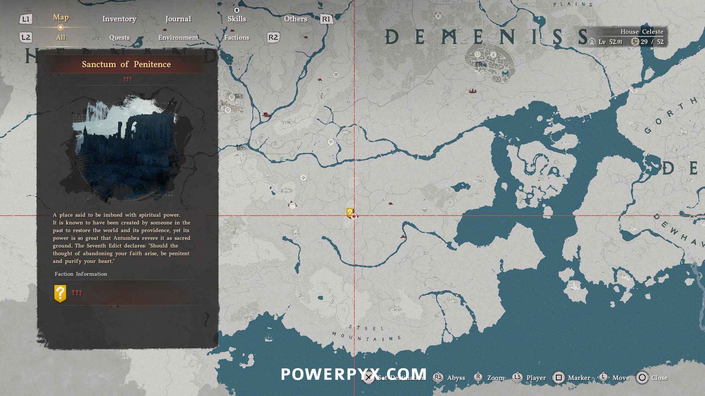The height and width of the screenshot is (396, 705).
Task: Click the sailing ship icon near the Steel Mountains
Action: click(x=269, y=338)
